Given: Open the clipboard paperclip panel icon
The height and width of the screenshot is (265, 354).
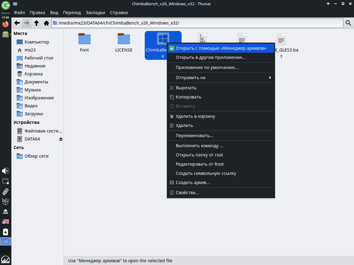Looking at the screenshot, I should coord(6,191).
